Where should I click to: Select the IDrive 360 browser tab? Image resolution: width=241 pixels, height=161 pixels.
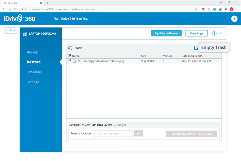[x=22, y=3]
